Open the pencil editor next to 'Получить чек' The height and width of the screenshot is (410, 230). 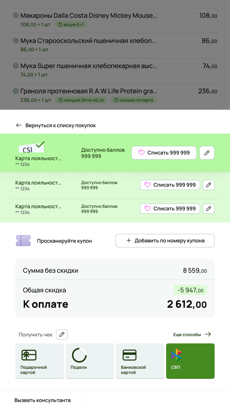point(62,334)
